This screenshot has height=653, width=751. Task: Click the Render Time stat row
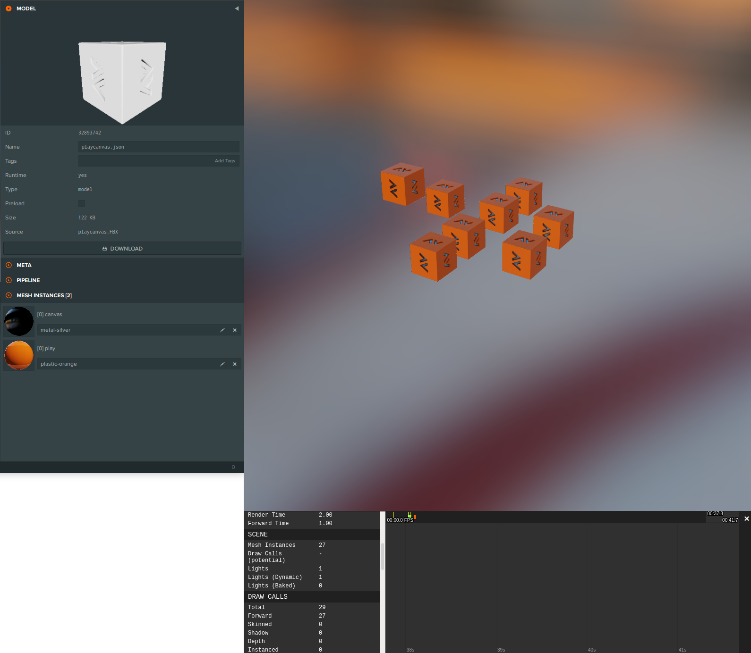(x=312, y=515)
